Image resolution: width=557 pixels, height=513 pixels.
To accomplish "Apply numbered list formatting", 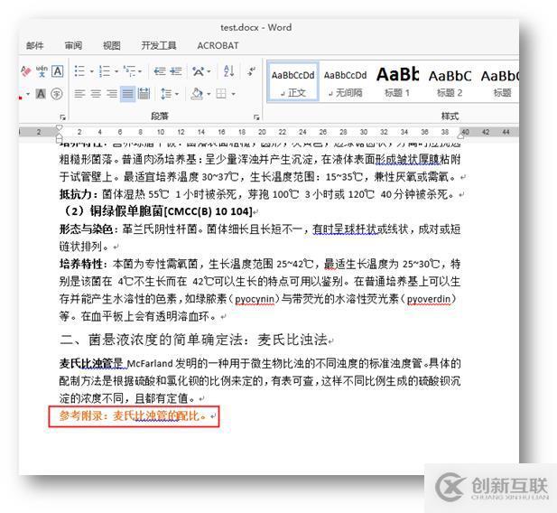I will tap(105, 71).
